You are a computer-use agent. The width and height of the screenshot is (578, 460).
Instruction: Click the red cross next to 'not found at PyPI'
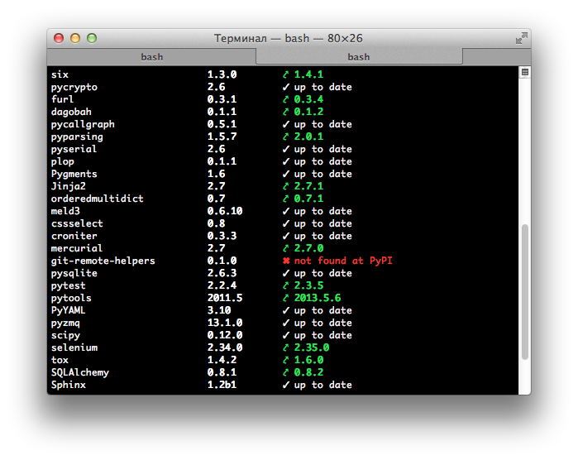point(286,261)
